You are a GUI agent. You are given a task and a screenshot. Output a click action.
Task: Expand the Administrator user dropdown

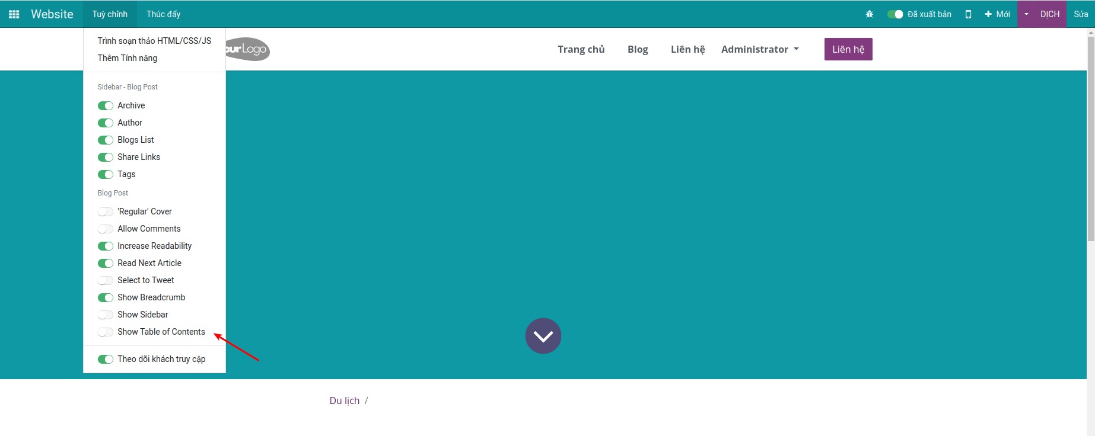(x=760, y=49)
